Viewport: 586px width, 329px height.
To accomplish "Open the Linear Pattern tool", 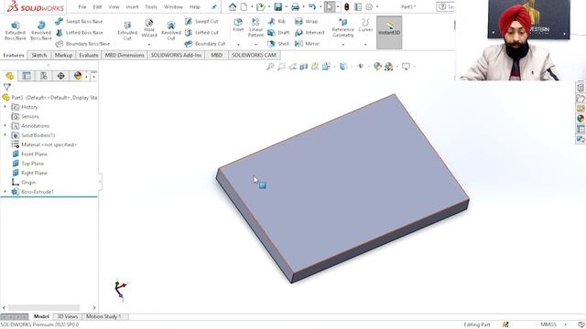I will click(x=255, y=27).
